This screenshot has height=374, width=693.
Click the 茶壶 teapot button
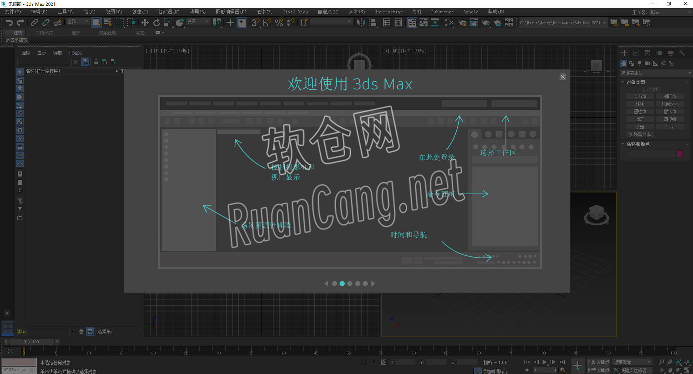coord(640,127)
